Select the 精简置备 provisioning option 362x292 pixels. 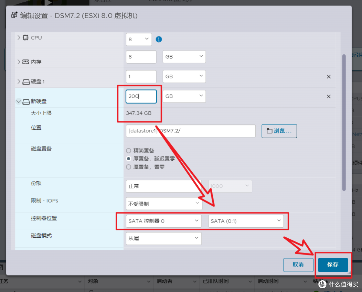click(128, 151)
